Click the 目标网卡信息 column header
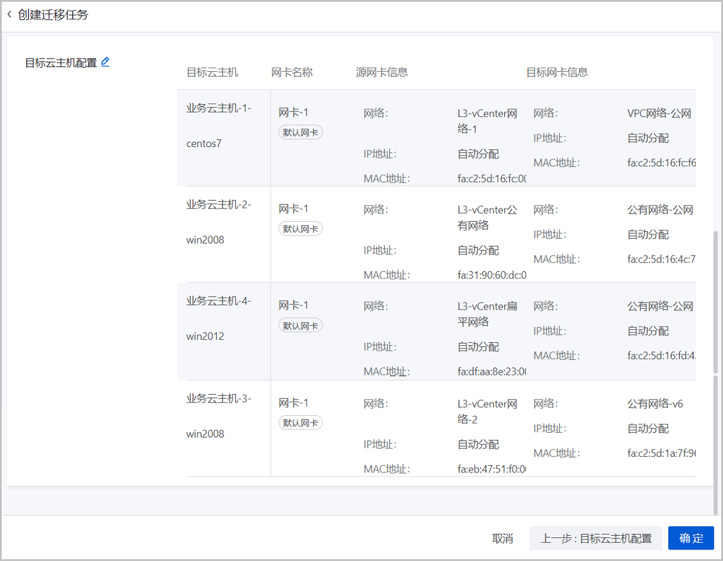Screen dimensions: 723x561 pyautogui.click(x=557, y=72)
